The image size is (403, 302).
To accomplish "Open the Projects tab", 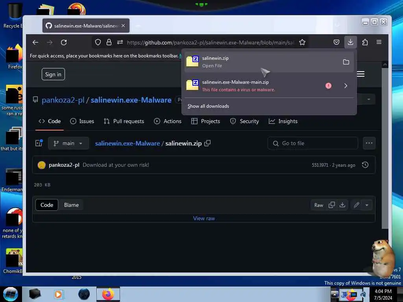I will 205,121.
